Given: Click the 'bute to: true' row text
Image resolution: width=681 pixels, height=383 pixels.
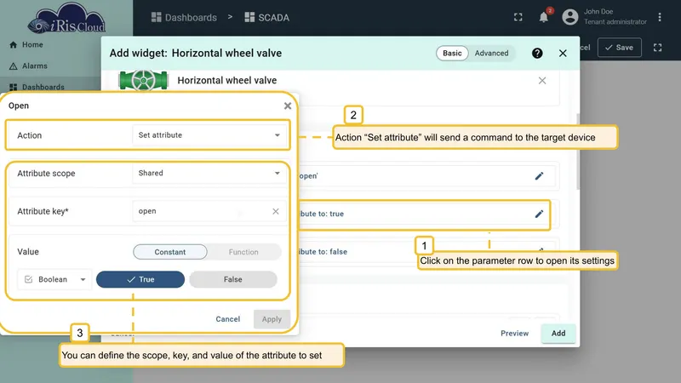Looking at the screenshot, I should (x=322, y=214).
